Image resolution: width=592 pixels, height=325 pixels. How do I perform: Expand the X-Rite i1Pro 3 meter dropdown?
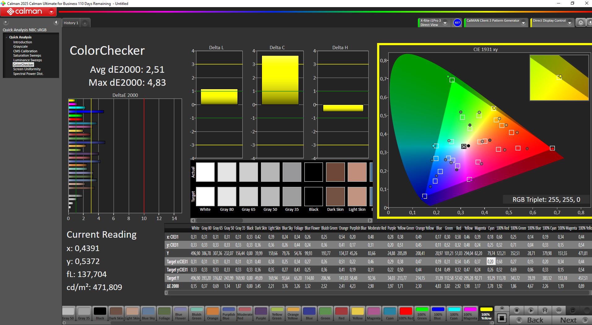pos(445,23)
